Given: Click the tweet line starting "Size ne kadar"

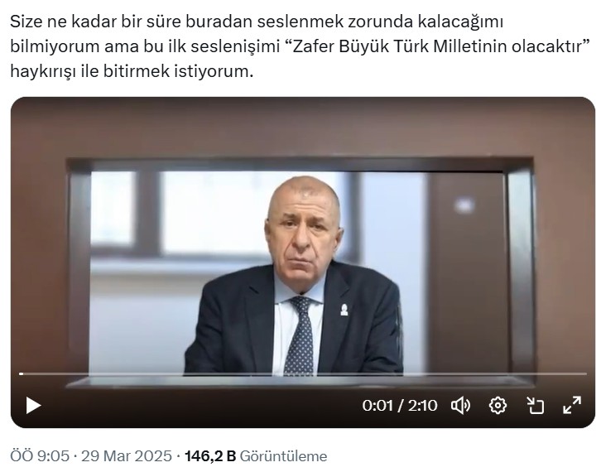Looking at the screenshot, I should pyautogui.click(x=257, y=22).
